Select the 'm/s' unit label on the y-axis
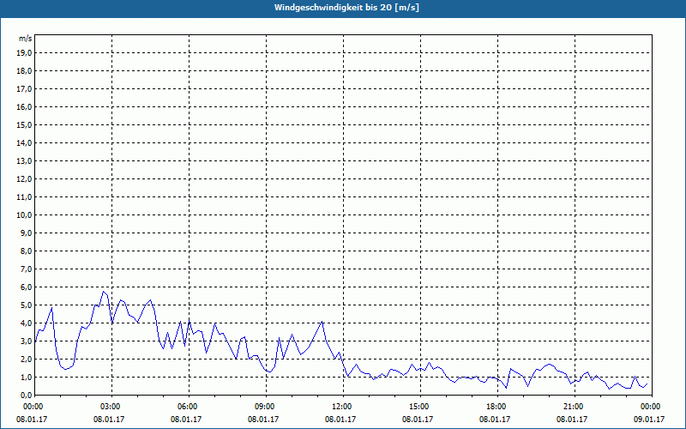The width and height of the screenshot is (686, 429). (25, 39)
